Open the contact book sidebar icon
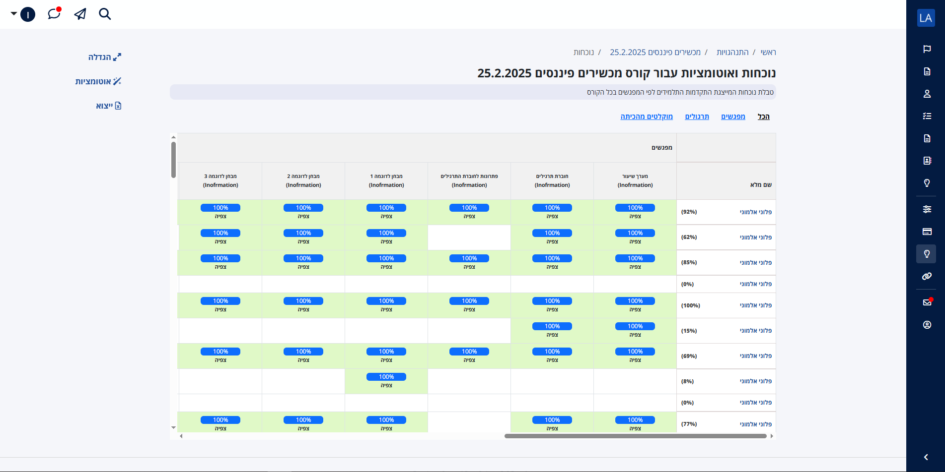945x472 pixels. pos(927,161)
